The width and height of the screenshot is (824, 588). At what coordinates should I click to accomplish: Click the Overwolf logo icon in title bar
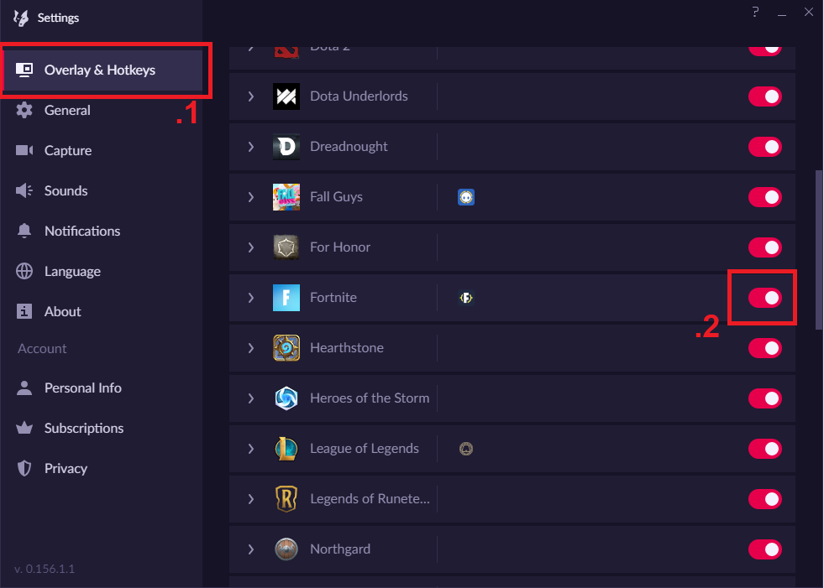coord(21,18)
